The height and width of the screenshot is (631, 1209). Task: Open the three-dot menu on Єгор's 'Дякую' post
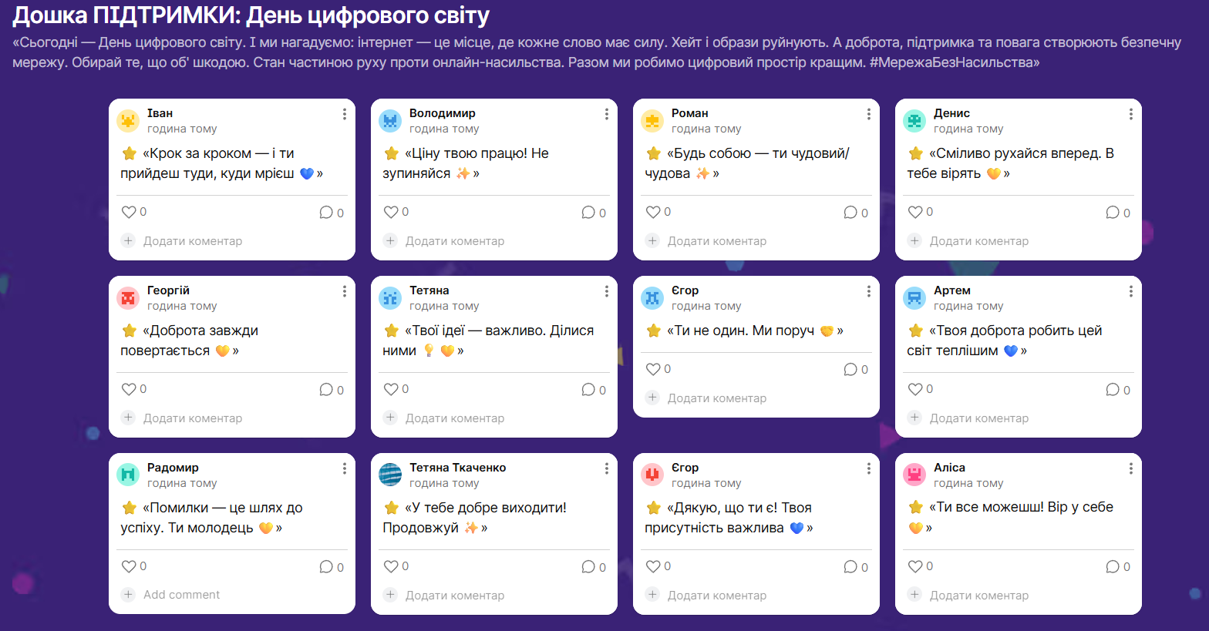click(x=869, y=468)
